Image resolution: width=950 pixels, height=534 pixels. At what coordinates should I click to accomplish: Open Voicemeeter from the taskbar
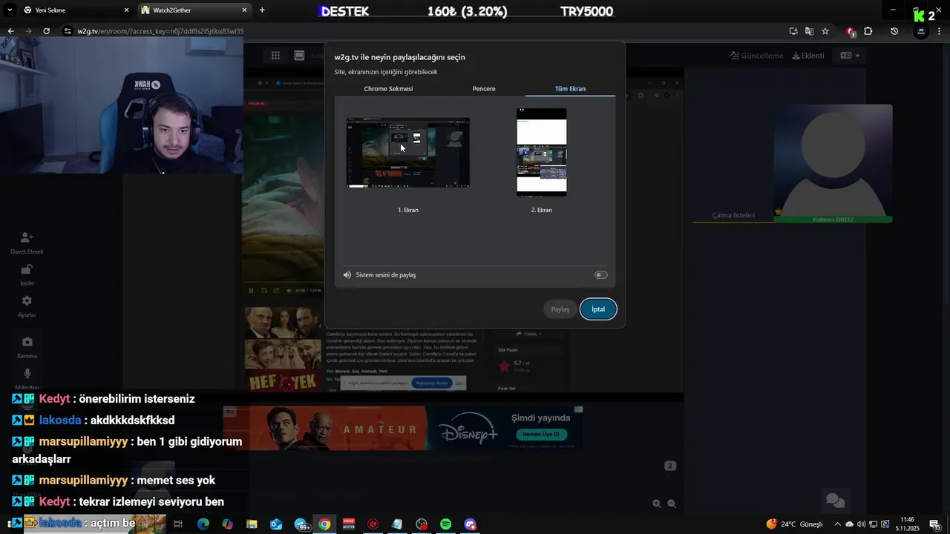click(x=349, y=524)
